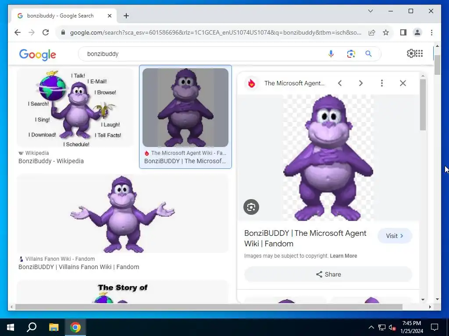
Task: Show hidden system tray icons chevron
Action: tap(371, 327)
